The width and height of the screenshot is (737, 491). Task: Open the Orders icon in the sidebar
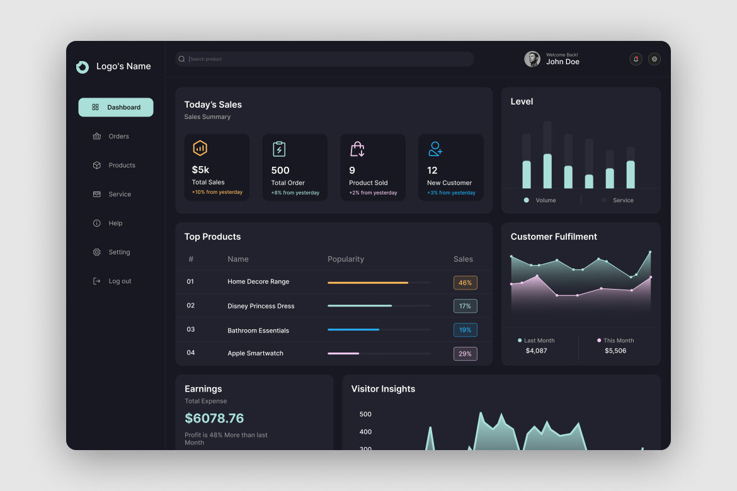tap(96, 136)
